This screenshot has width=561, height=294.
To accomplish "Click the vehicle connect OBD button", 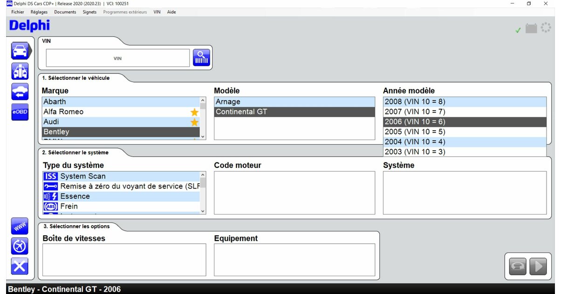I will click(518, 266).
